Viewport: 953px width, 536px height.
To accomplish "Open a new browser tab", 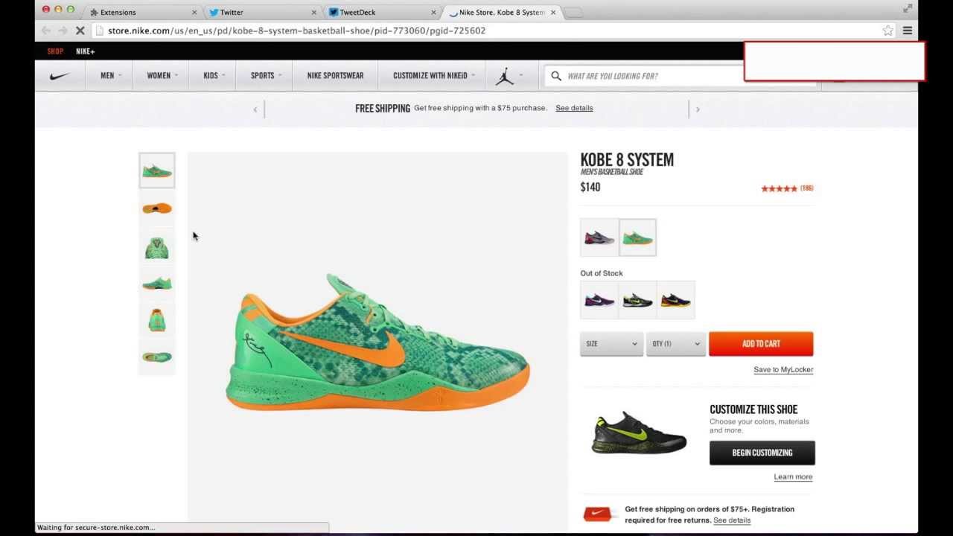I will [573, 13].
